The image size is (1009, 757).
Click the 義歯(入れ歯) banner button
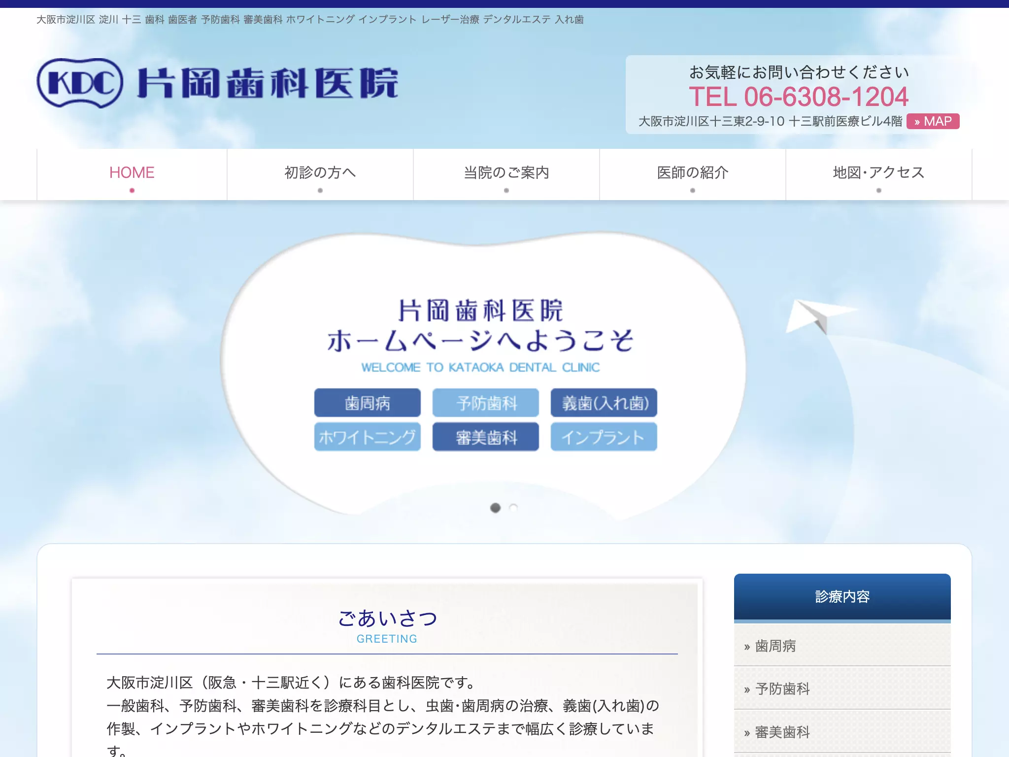click(604, 403)
